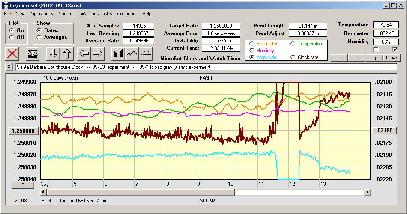The width and height of the screenshot is (407, 214).
Task: Click the up arrow toolbar button
Action: [67, 53]
